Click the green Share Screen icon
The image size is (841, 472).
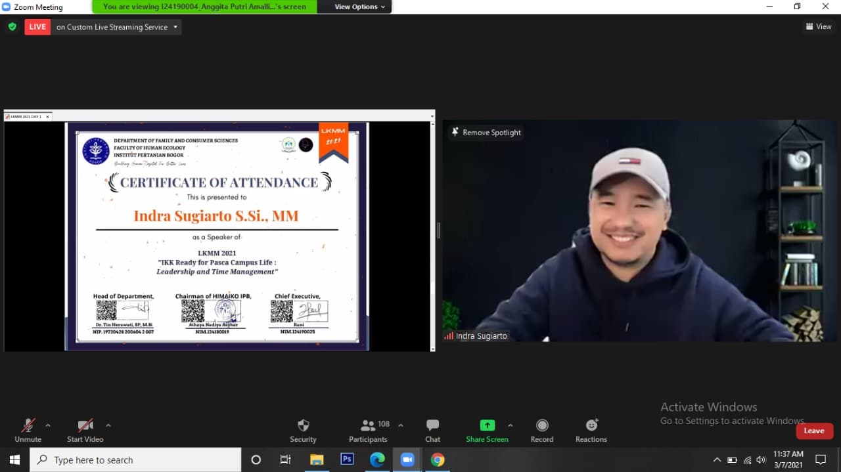487,425
